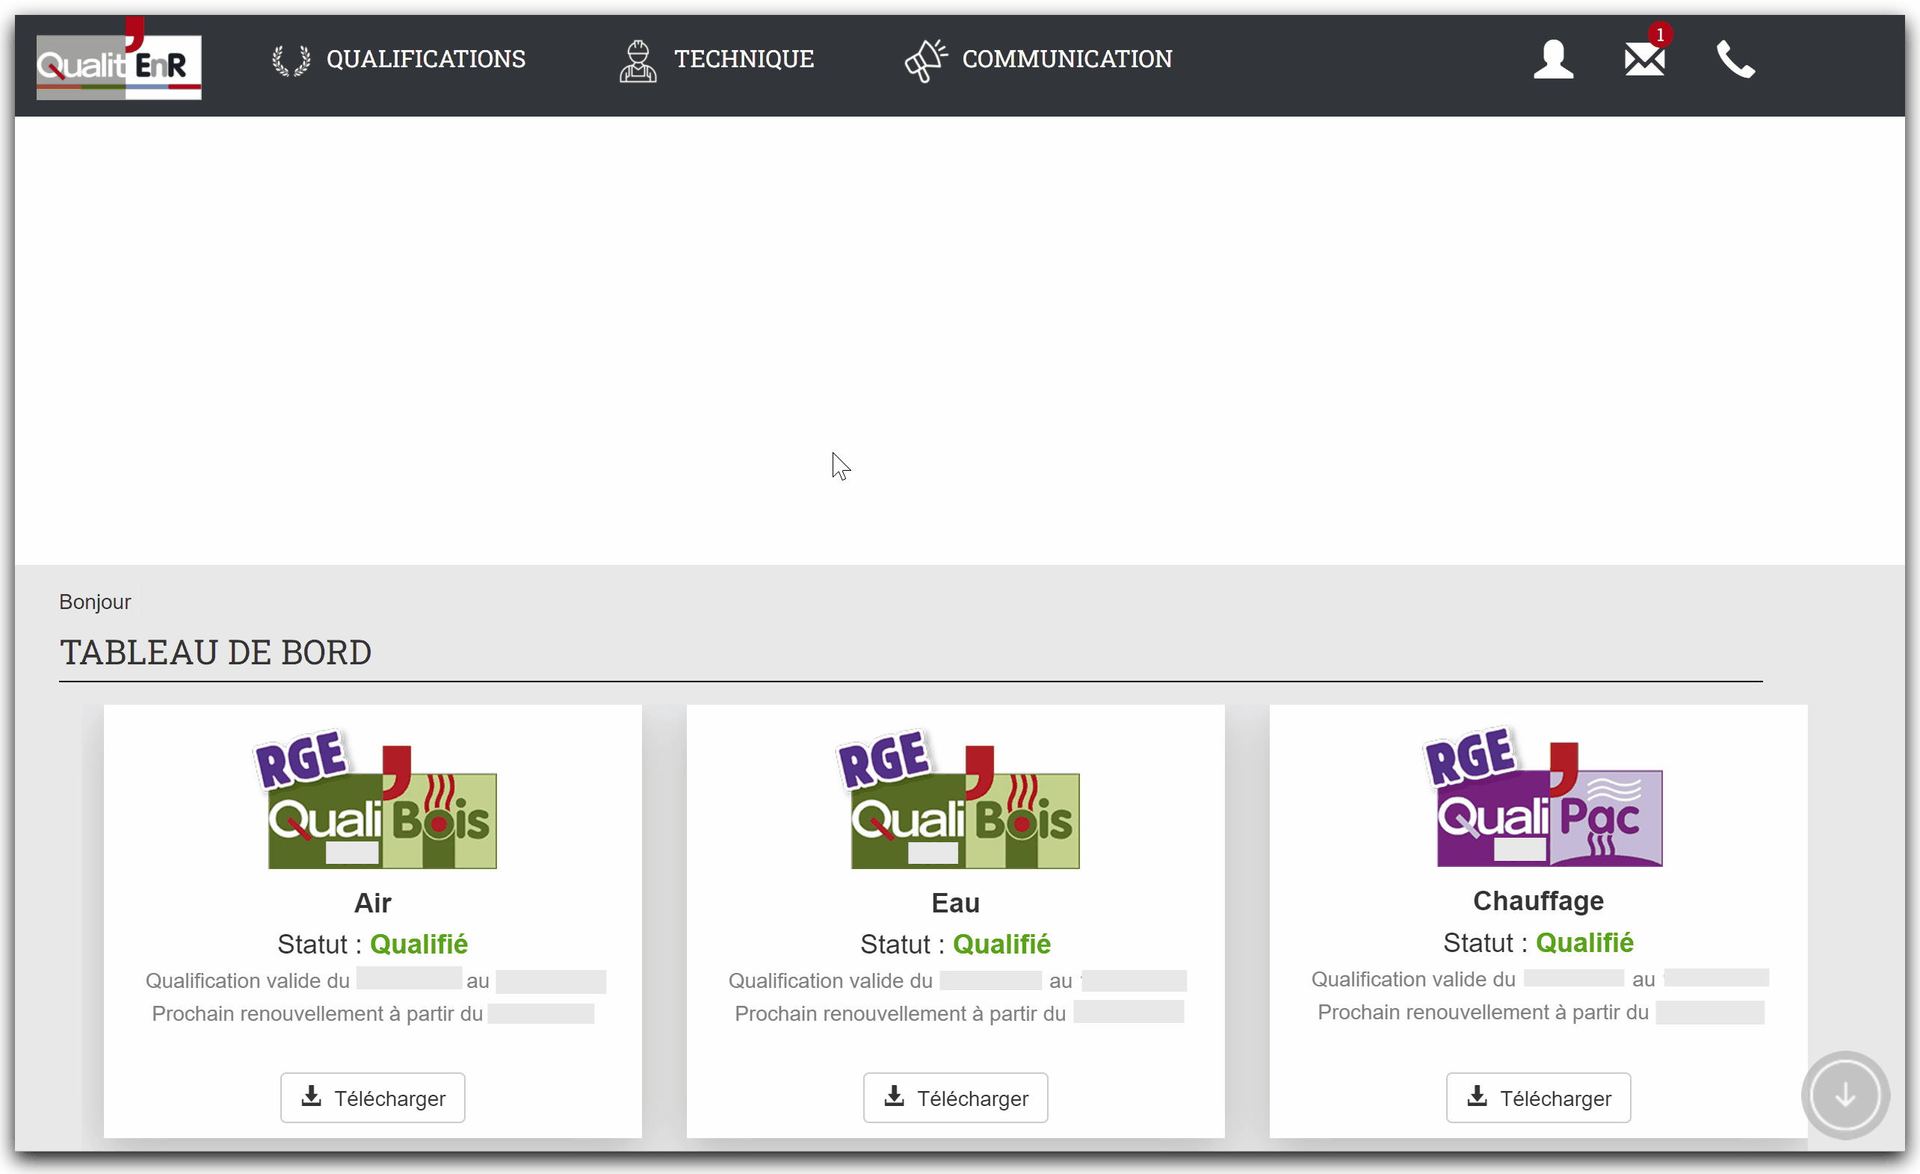This screenshot has width=1920, height=1174.
Task: Download the Air qualification certificate
Action: [372, 1098]
